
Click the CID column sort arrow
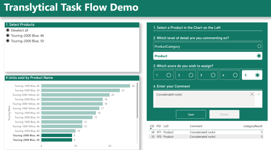tap(151, 129)
